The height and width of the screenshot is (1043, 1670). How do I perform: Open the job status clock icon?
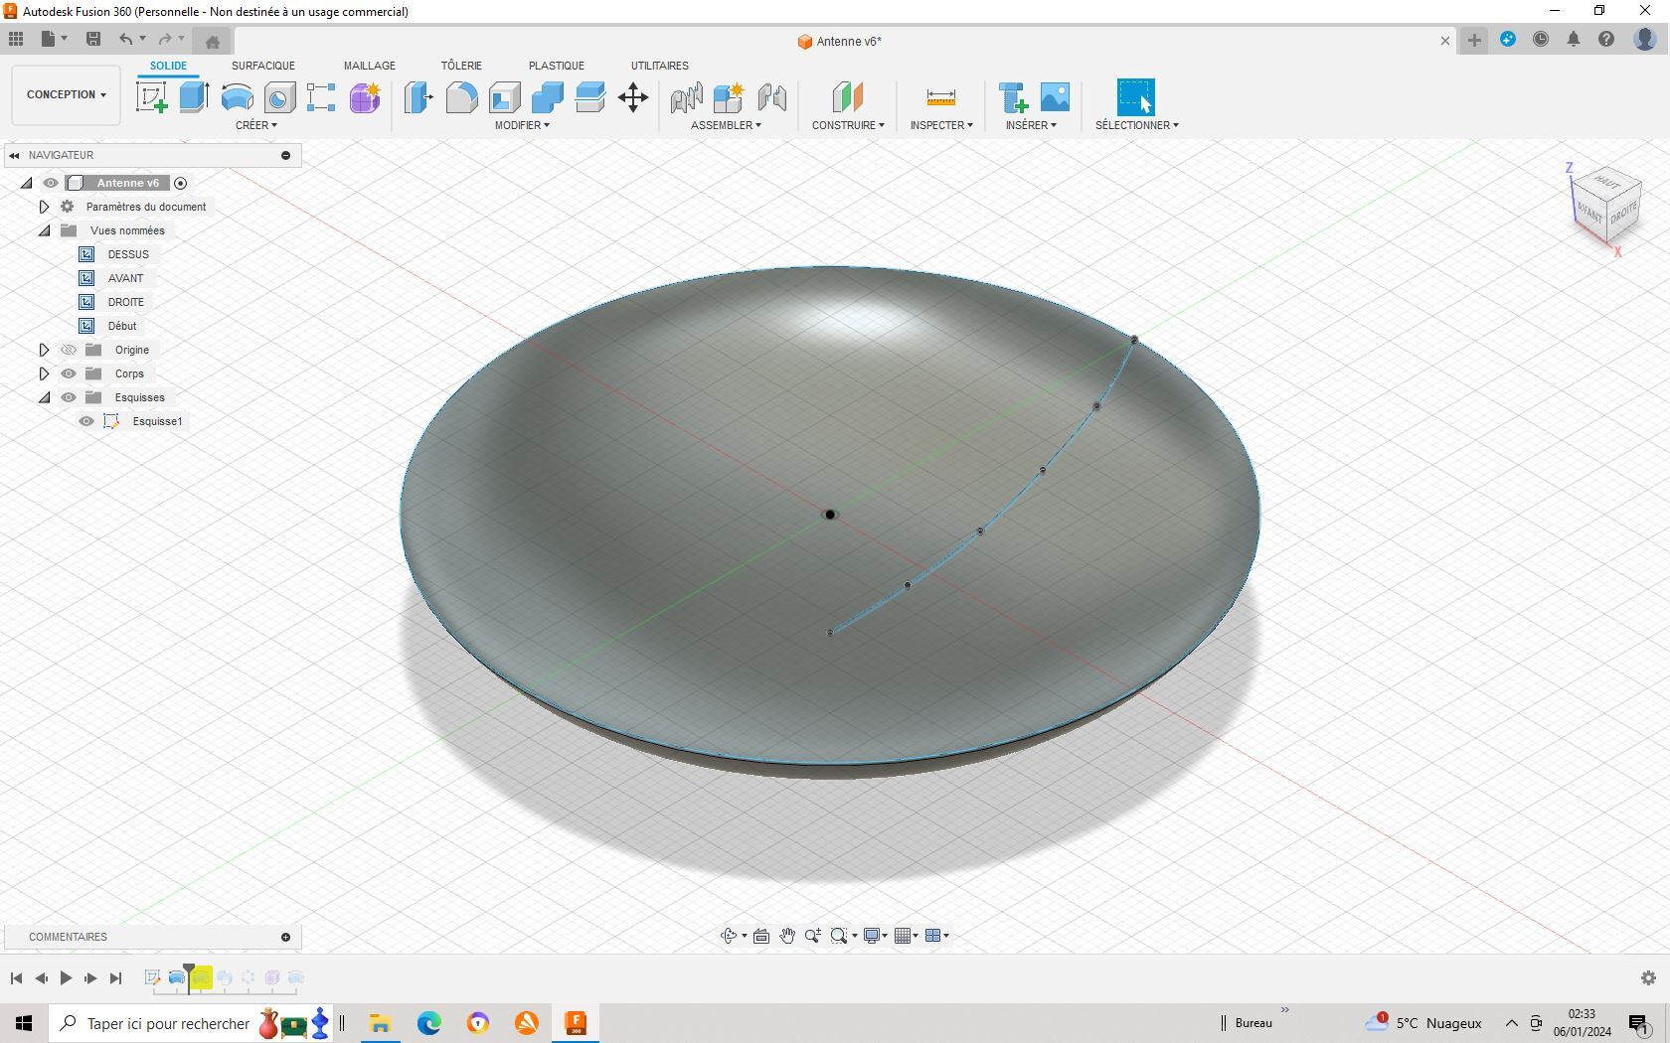1541,40
